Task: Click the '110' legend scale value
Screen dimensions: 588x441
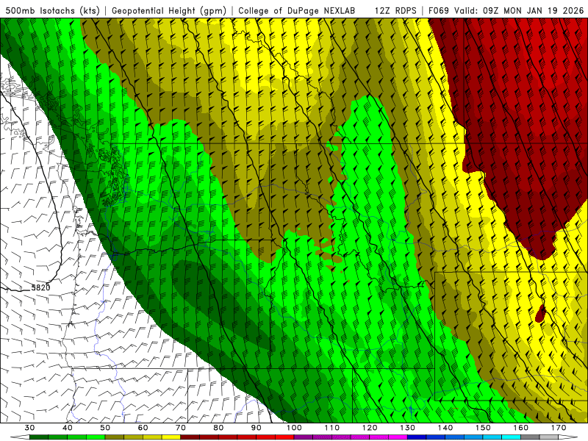Action: pyautogui.click(x=332, y=428)
